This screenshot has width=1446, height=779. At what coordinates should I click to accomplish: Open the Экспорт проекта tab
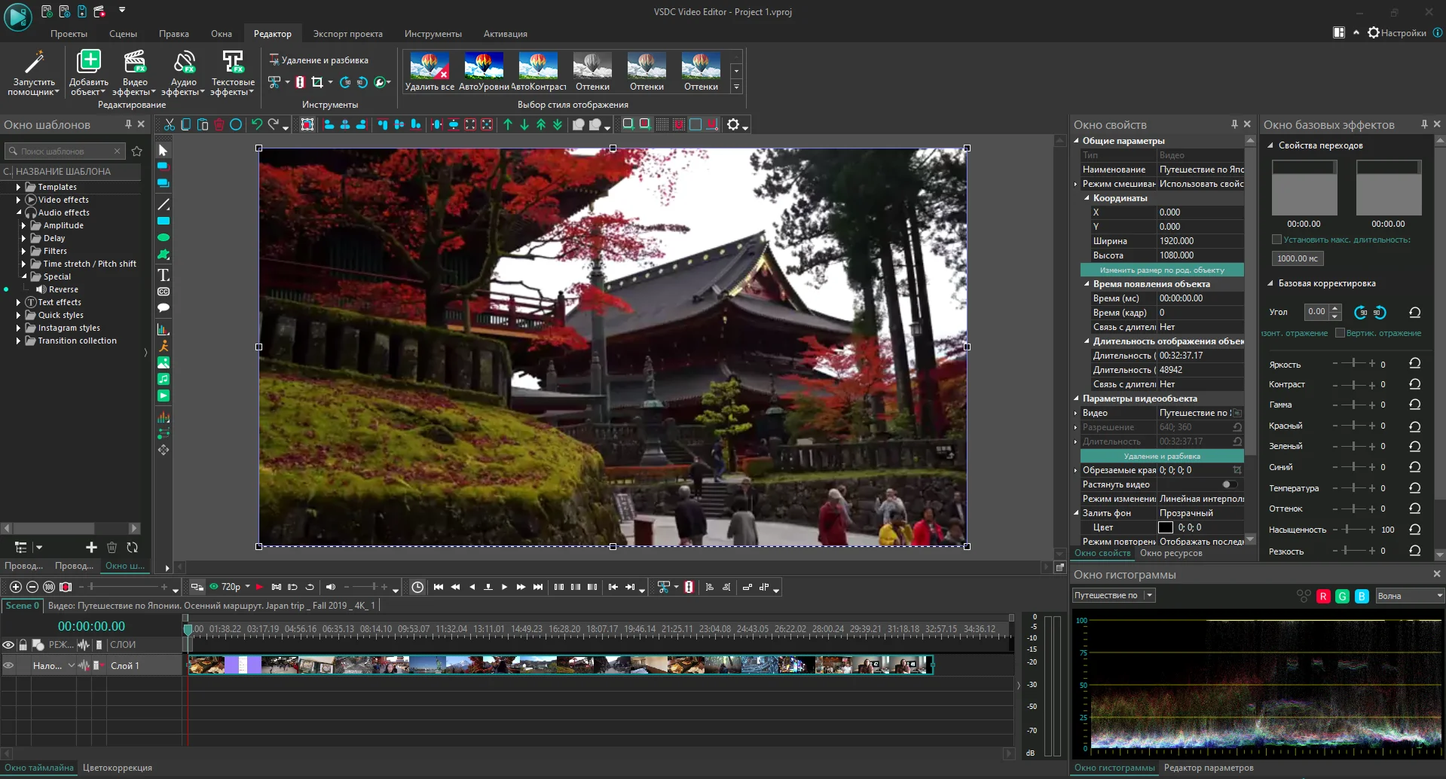(x=347, y=34)
